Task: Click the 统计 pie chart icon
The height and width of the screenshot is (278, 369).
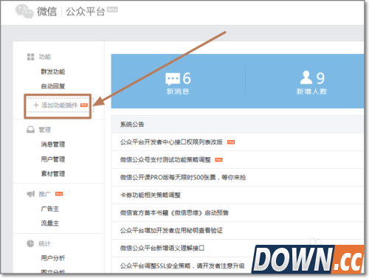Action: pos(30,243)
